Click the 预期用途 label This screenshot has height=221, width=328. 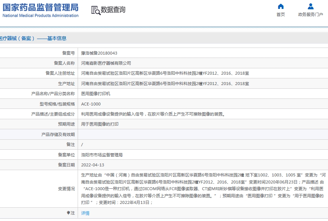pos(66,124)
